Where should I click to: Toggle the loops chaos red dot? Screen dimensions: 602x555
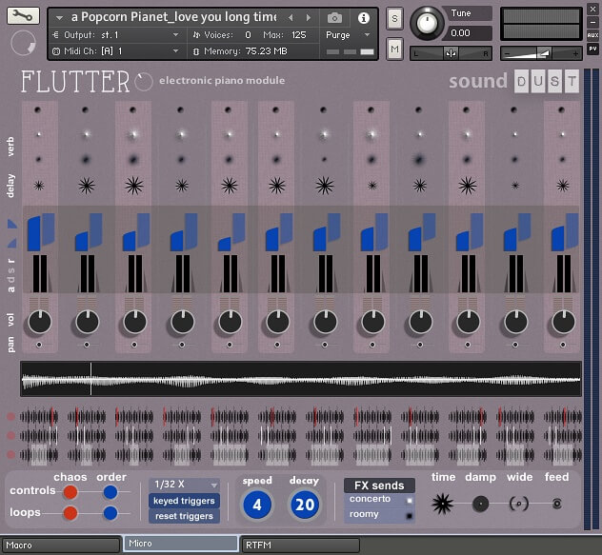(70, 513)
